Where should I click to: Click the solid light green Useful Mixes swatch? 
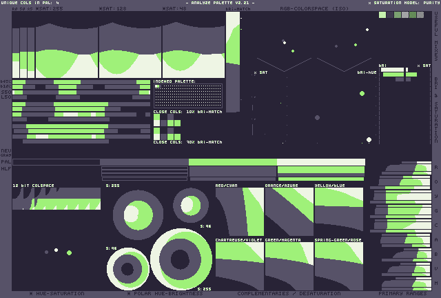click(x=382, y=14)
